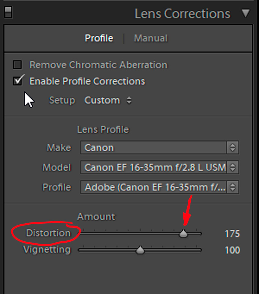Click the Model field stepper arrows

232,167
